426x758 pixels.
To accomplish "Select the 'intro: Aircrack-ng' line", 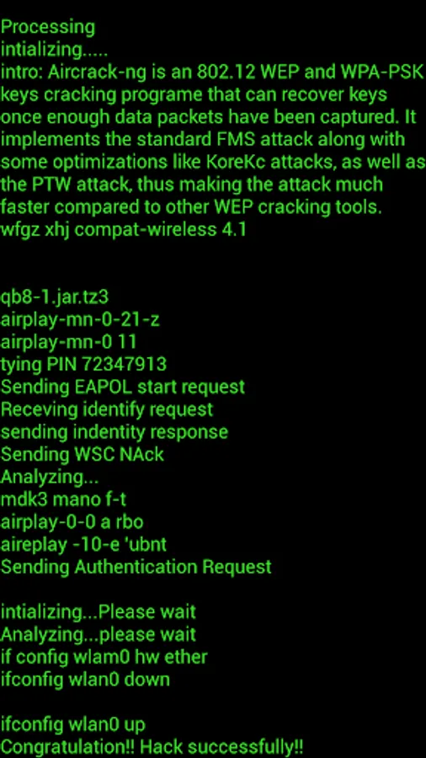I will pyautogui.click(x=211, y=72).
